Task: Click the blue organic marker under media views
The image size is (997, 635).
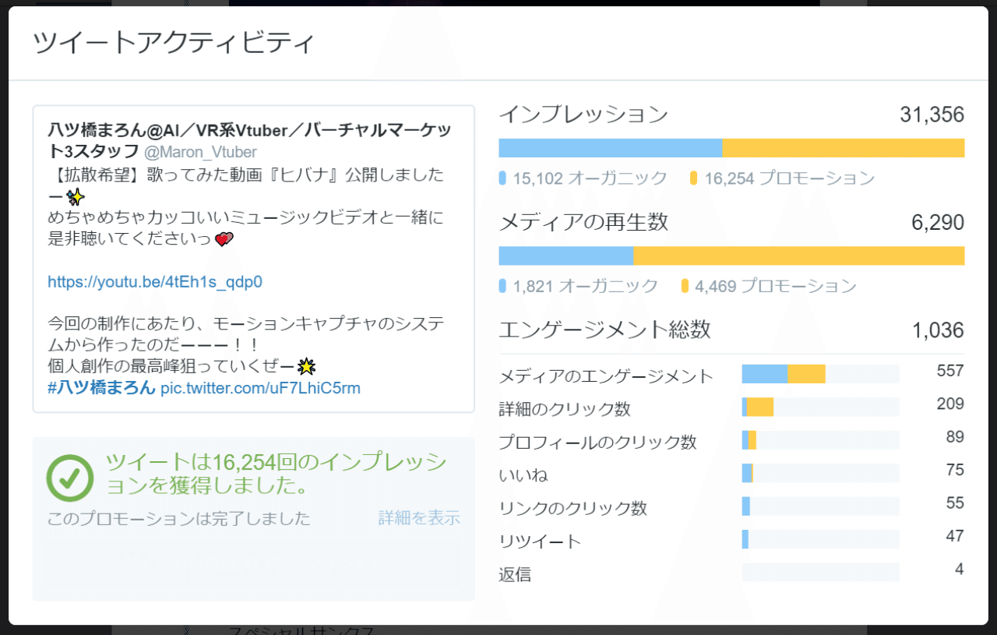Action: pyautogui.click(x=502, y=286)
